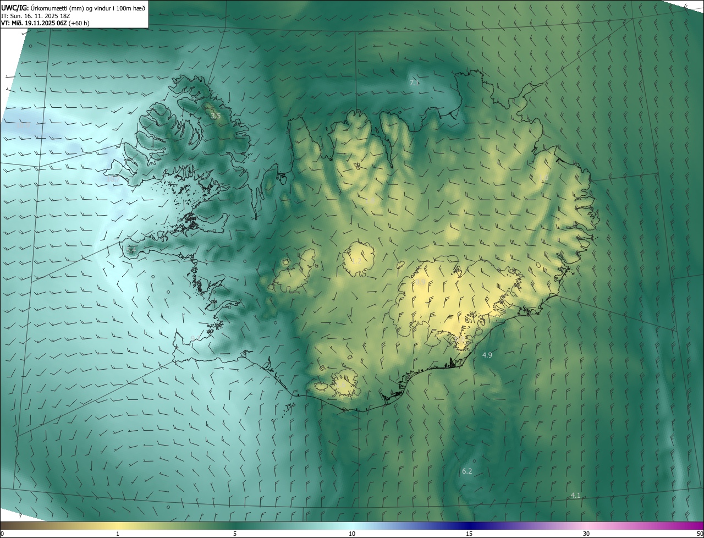Click the 50 tick on the color scale
The image size is (704, 538).
pos(700,534)
